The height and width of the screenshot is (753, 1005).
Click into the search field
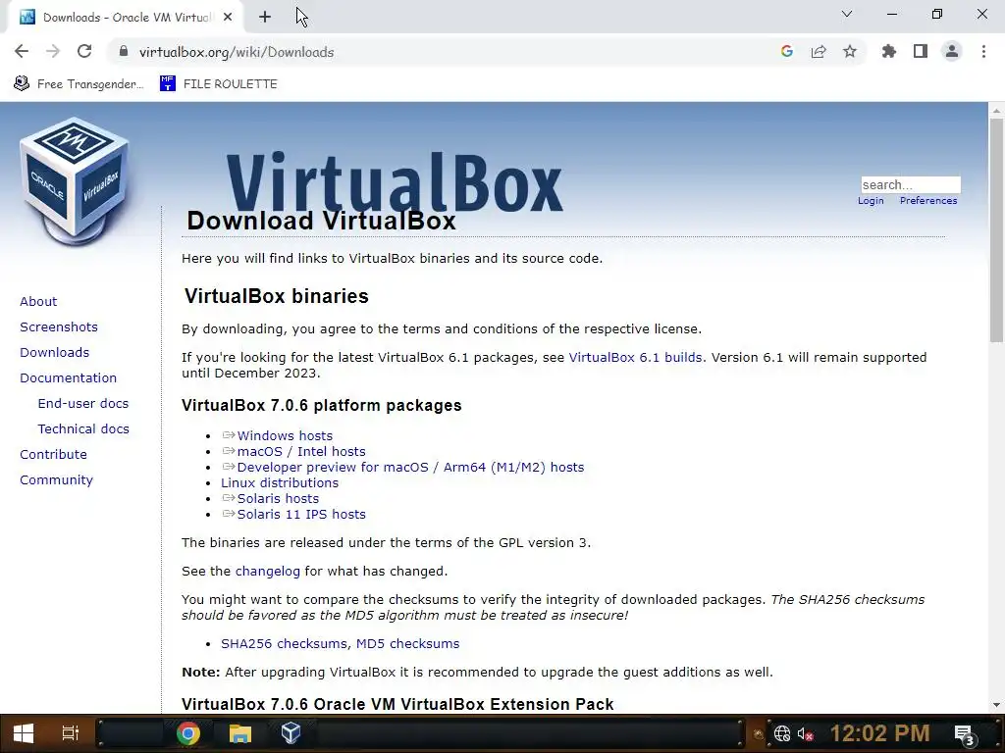click(910, 185)
